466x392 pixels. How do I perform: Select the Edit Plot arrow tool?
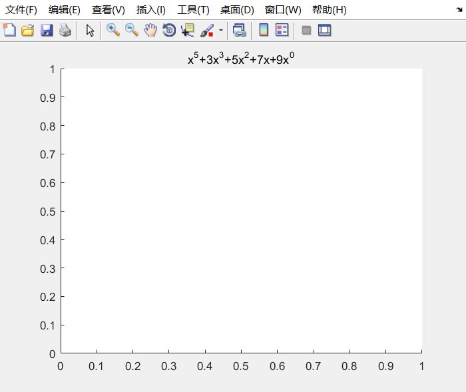90,31
